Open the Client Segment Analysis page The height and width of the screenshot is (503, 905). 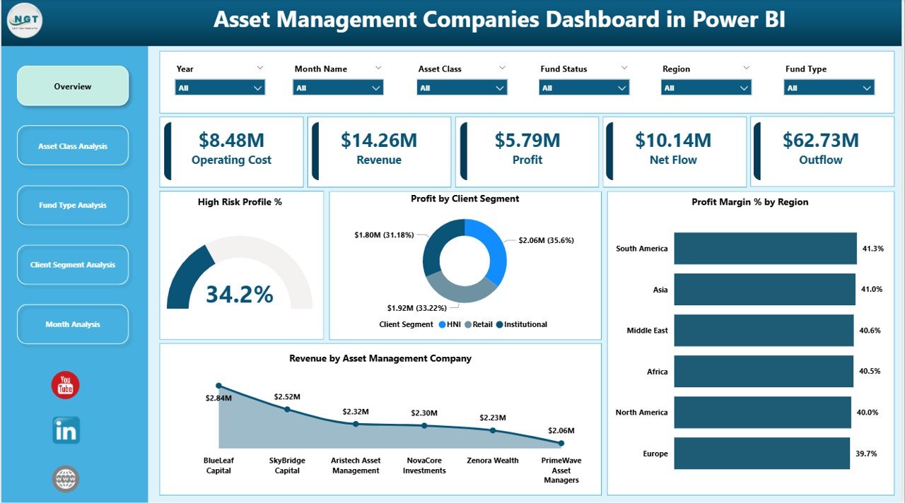coord(72,264)
